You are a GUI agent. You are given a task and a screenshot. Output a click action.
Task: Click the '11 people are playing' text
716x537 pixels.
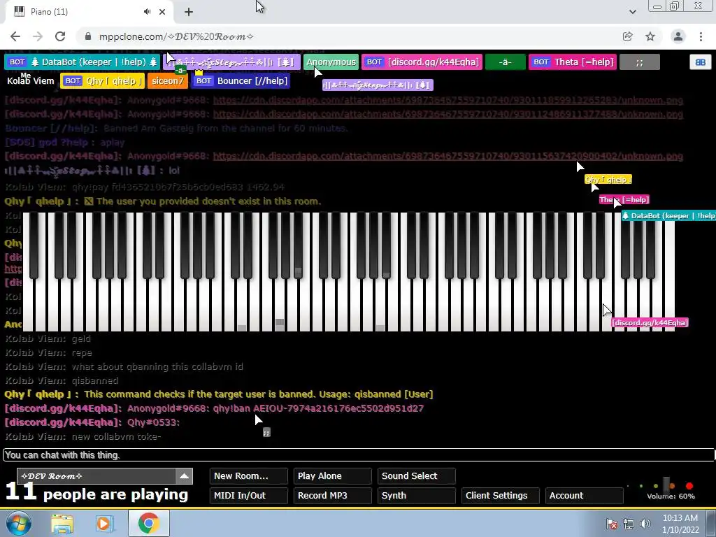pos(96,493)
